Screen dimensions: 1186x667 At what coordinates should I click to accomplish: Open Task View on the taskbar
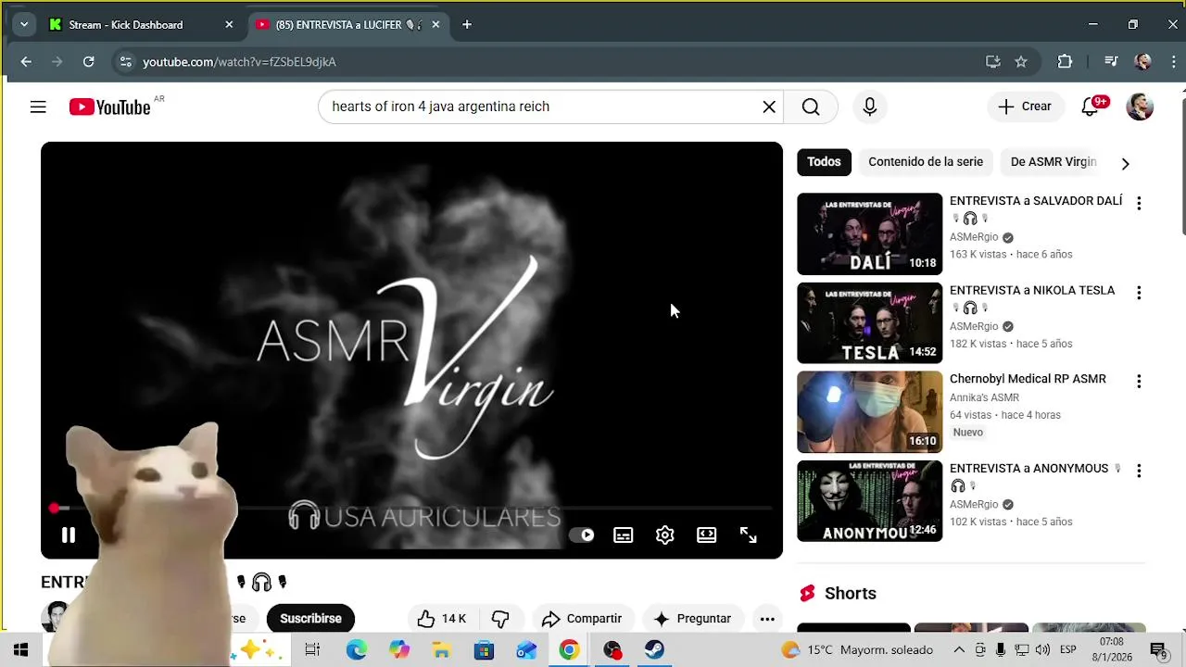(x=312, y=650)
